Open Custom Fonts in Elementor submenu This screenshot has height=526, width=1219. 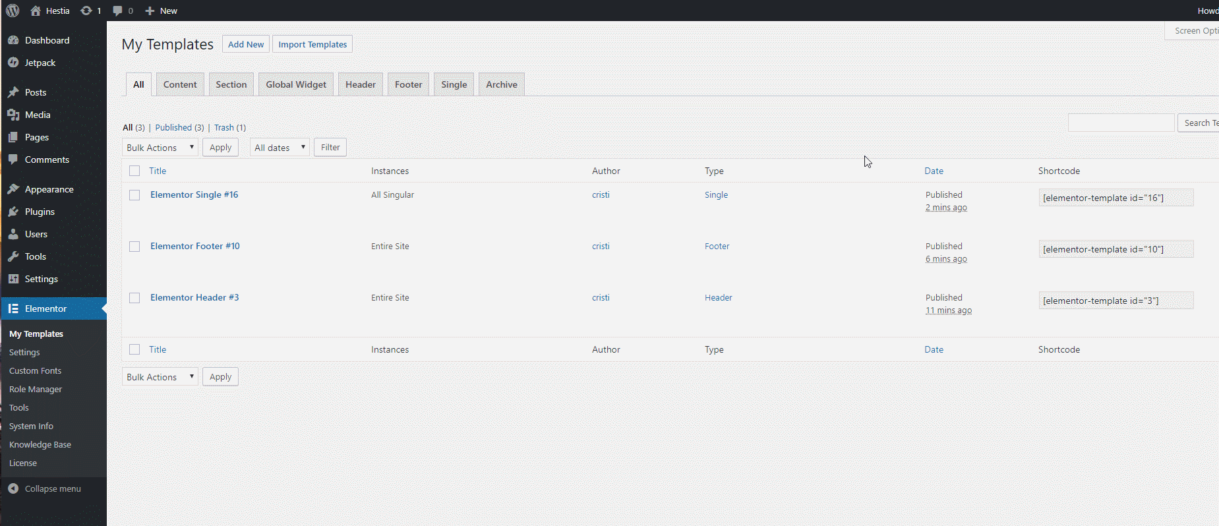click(36, 370)
